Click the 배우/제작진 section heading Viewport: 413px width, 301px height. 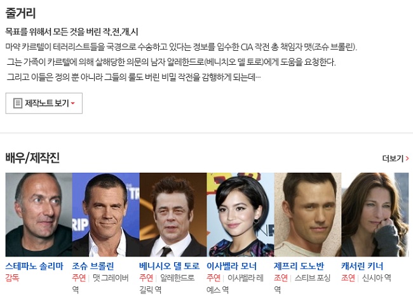32,158
